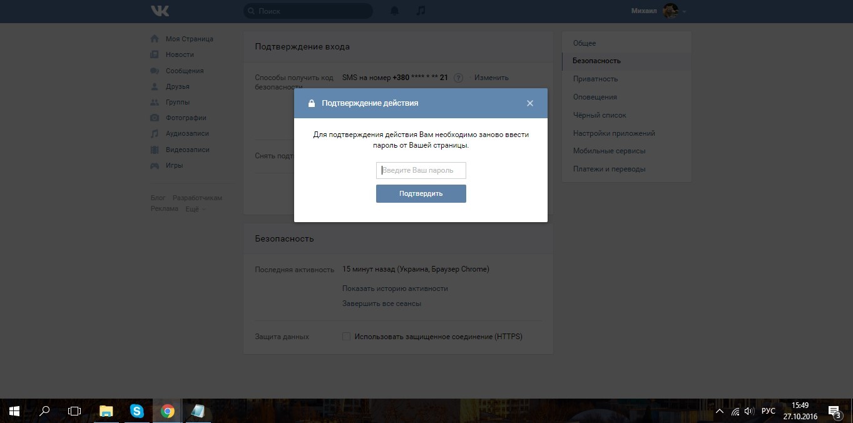Open notifications bell icon
The height and width of the screenshot is (423, 853).
pos(395,11)
